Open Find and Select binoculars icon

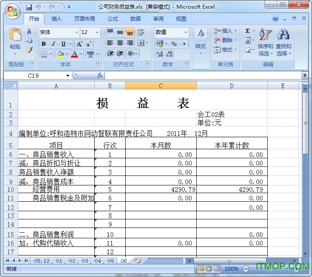coord(283,35)
